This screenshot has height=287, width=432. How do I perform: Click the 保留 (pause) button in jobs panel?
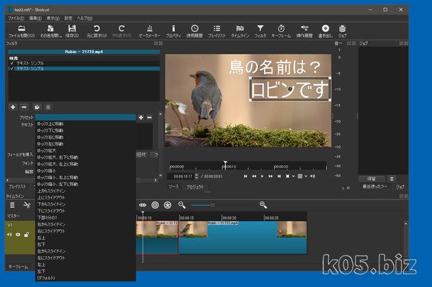371,179
